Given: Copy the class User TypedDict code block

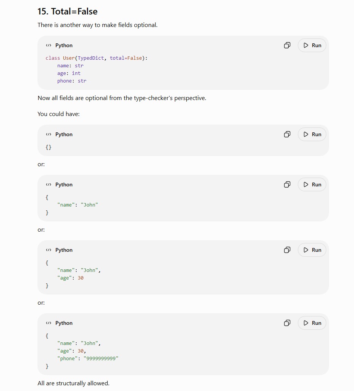Looking at the screenshot, I should 287,45.
